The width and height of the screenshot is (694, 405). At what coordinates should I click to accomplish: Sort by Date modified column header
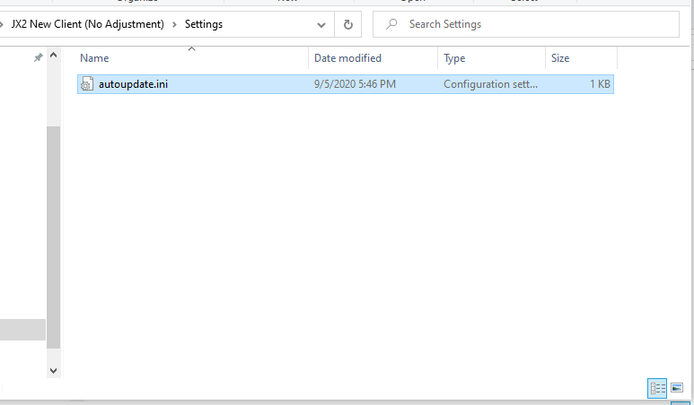click(x=347, y=58)
